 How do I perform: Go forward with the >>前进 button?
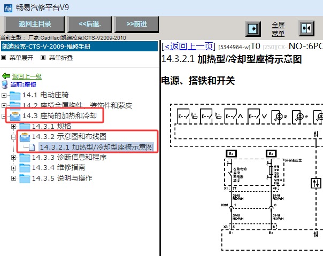pos(136,24)
